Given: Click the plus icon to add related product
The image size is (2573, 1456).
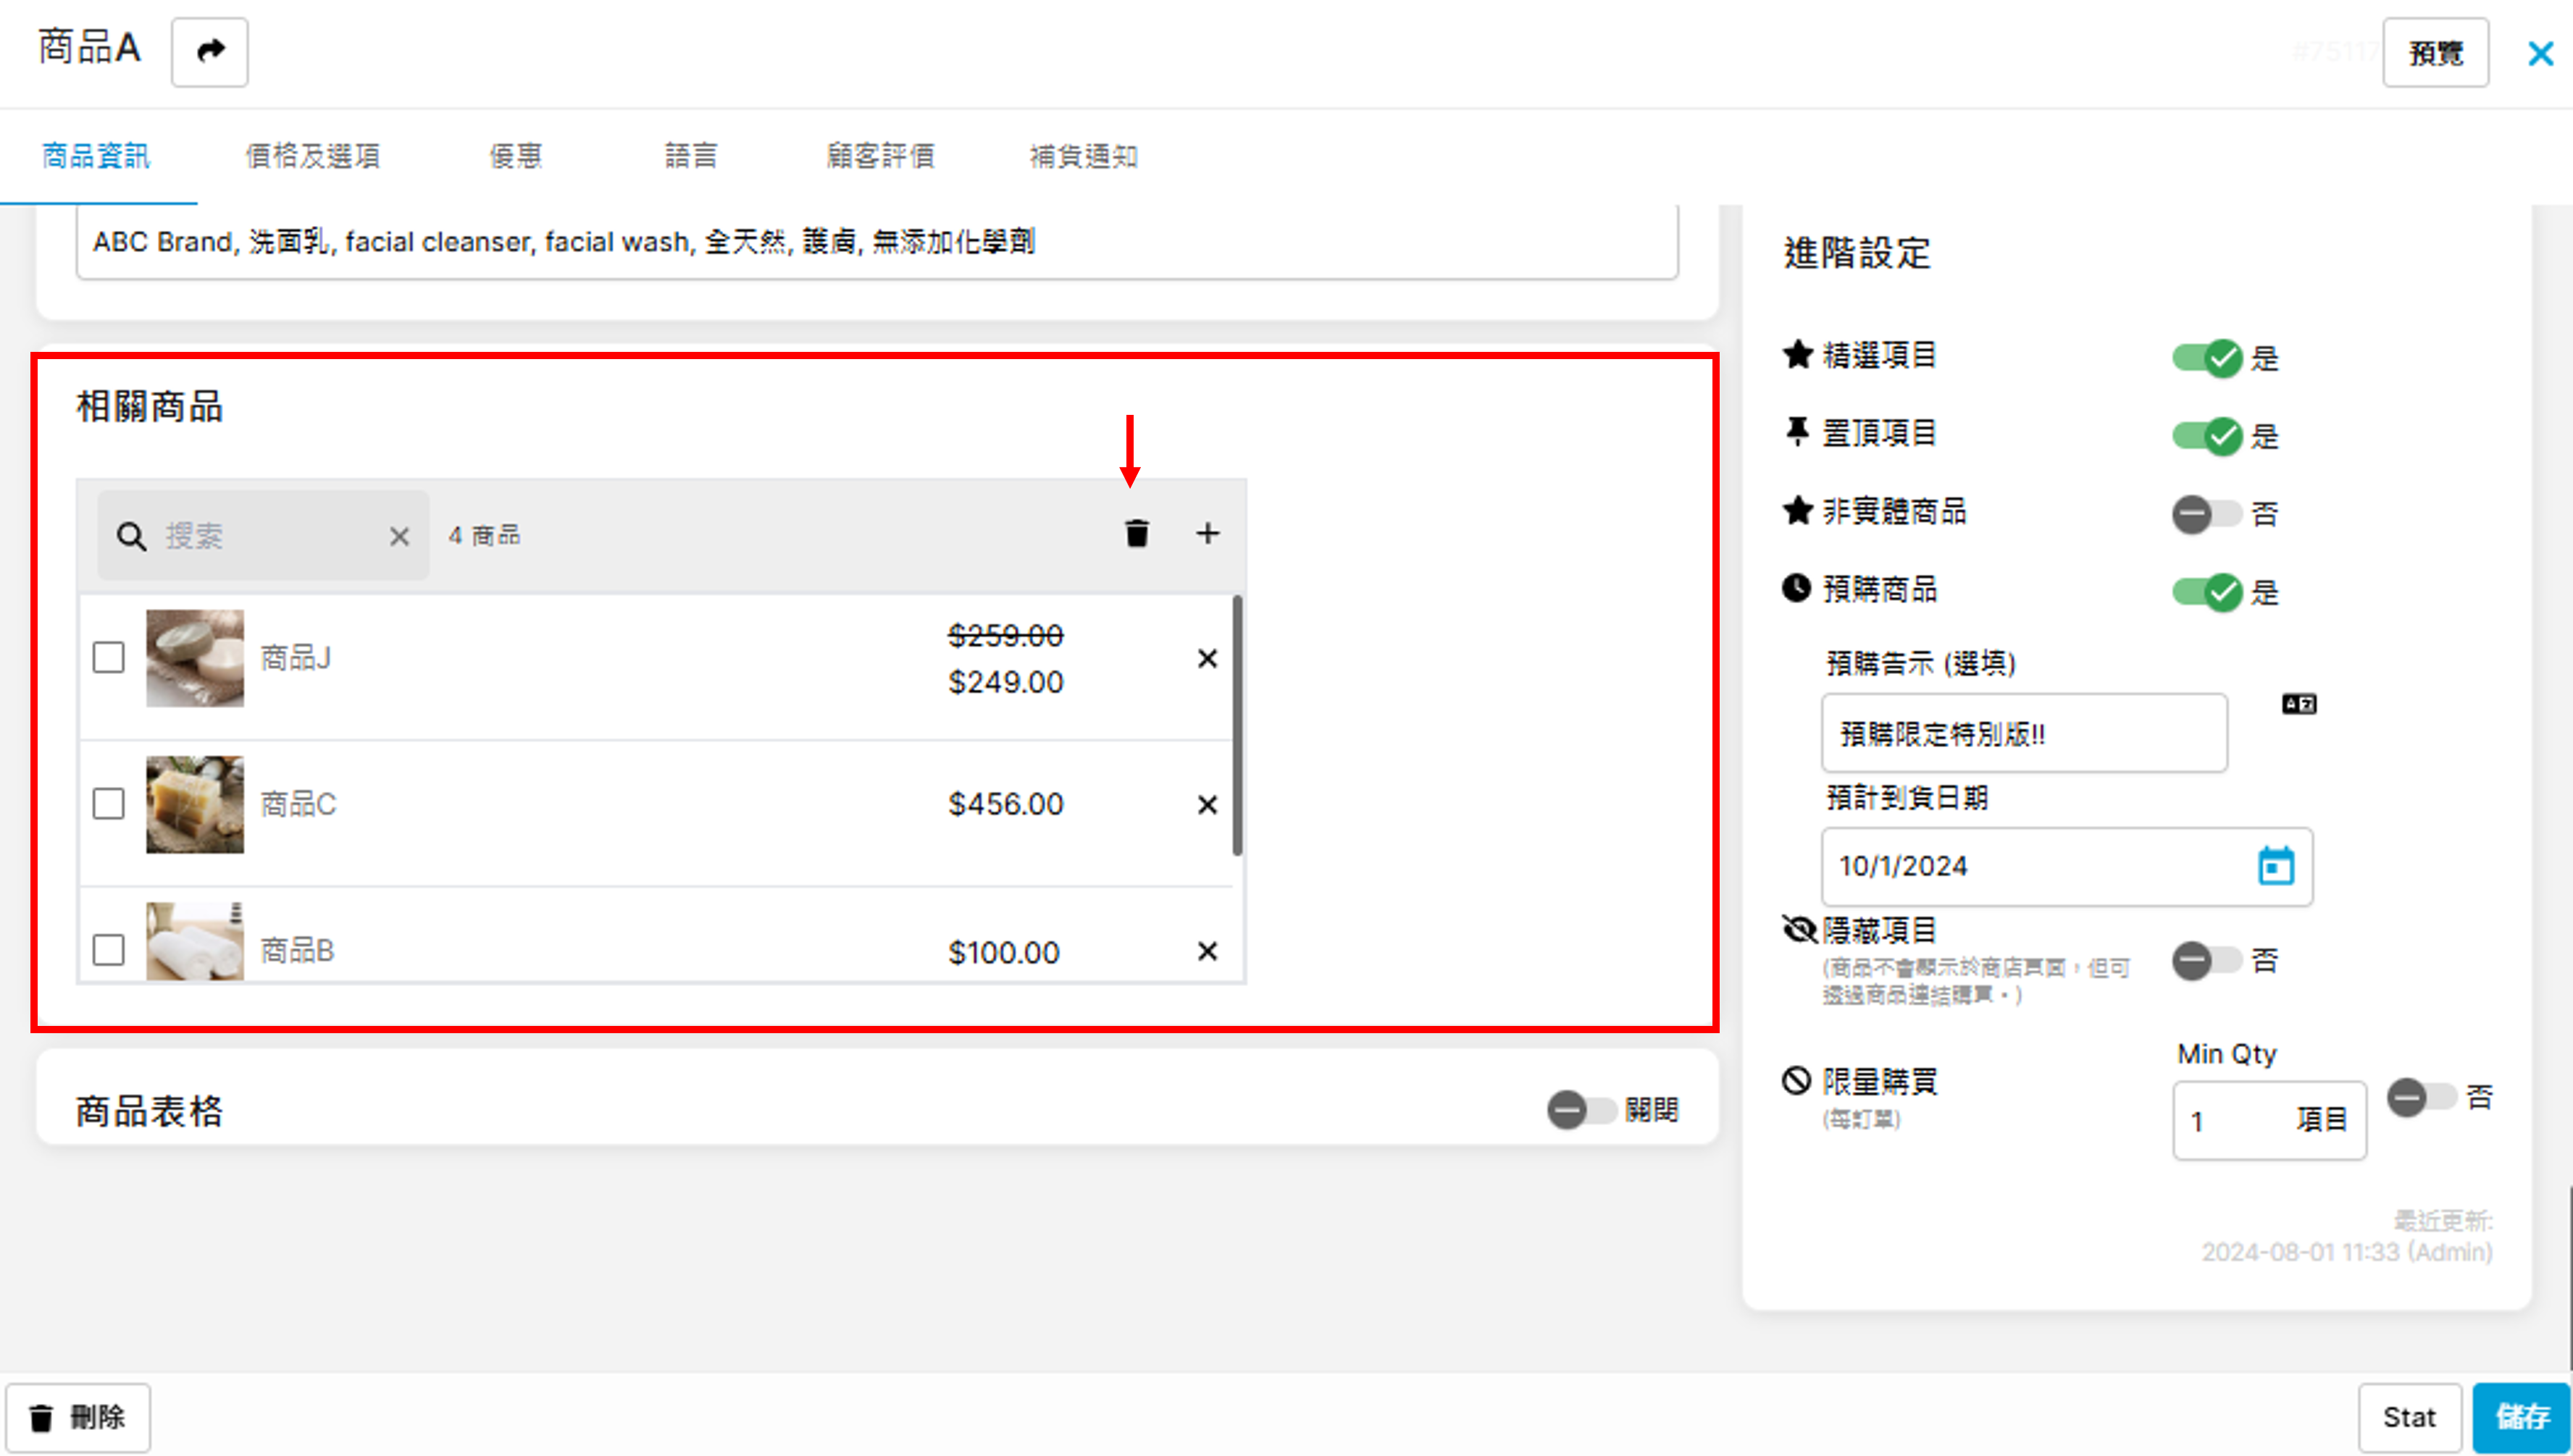Looking at the screenshot, I should click(x=1208, y=534).
